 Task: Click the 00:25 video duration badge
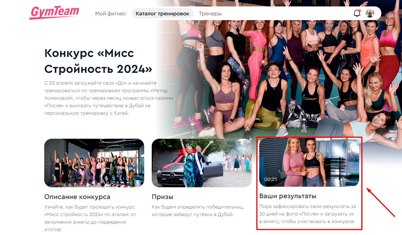pos(271,179)
